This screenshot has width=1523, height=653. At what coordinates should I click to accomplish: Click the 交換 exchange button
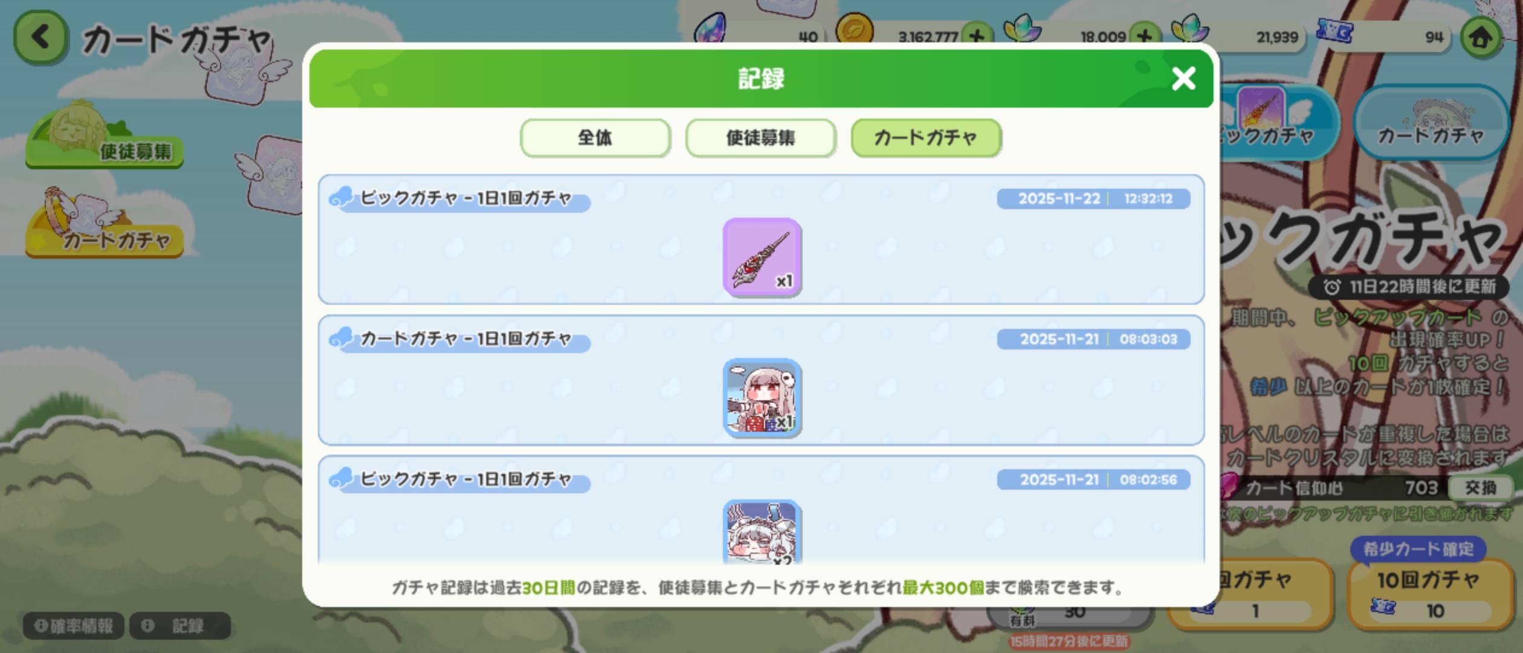click(1480, 487)
